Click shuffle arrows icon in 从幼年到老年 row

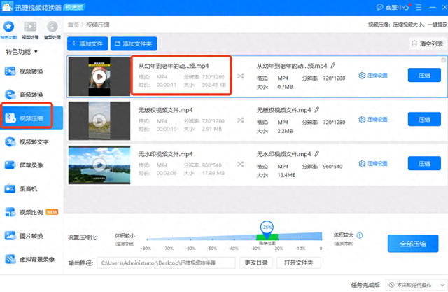(x=241, y=76)
